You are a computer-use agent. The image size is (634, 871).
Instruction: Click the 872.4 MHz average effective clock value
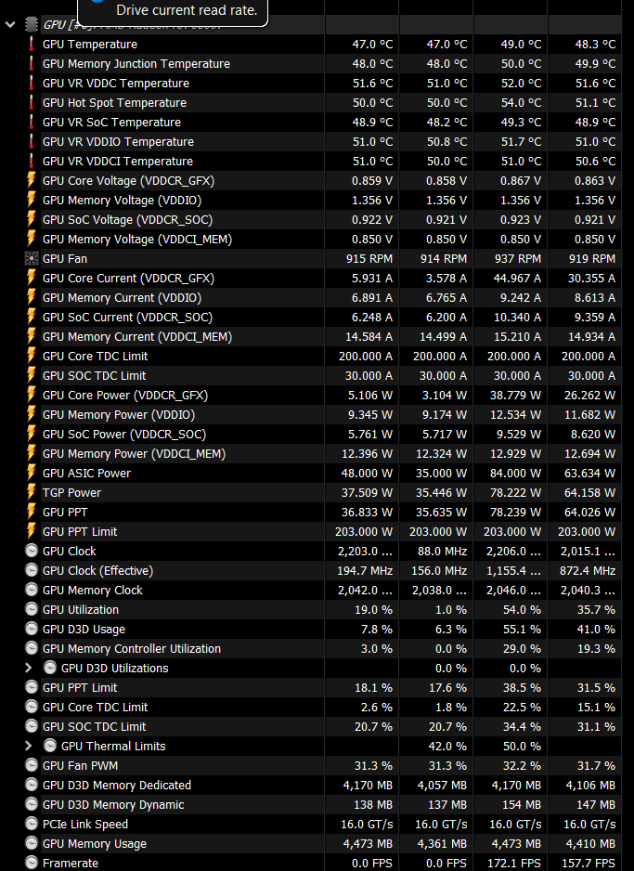(588, 570)
